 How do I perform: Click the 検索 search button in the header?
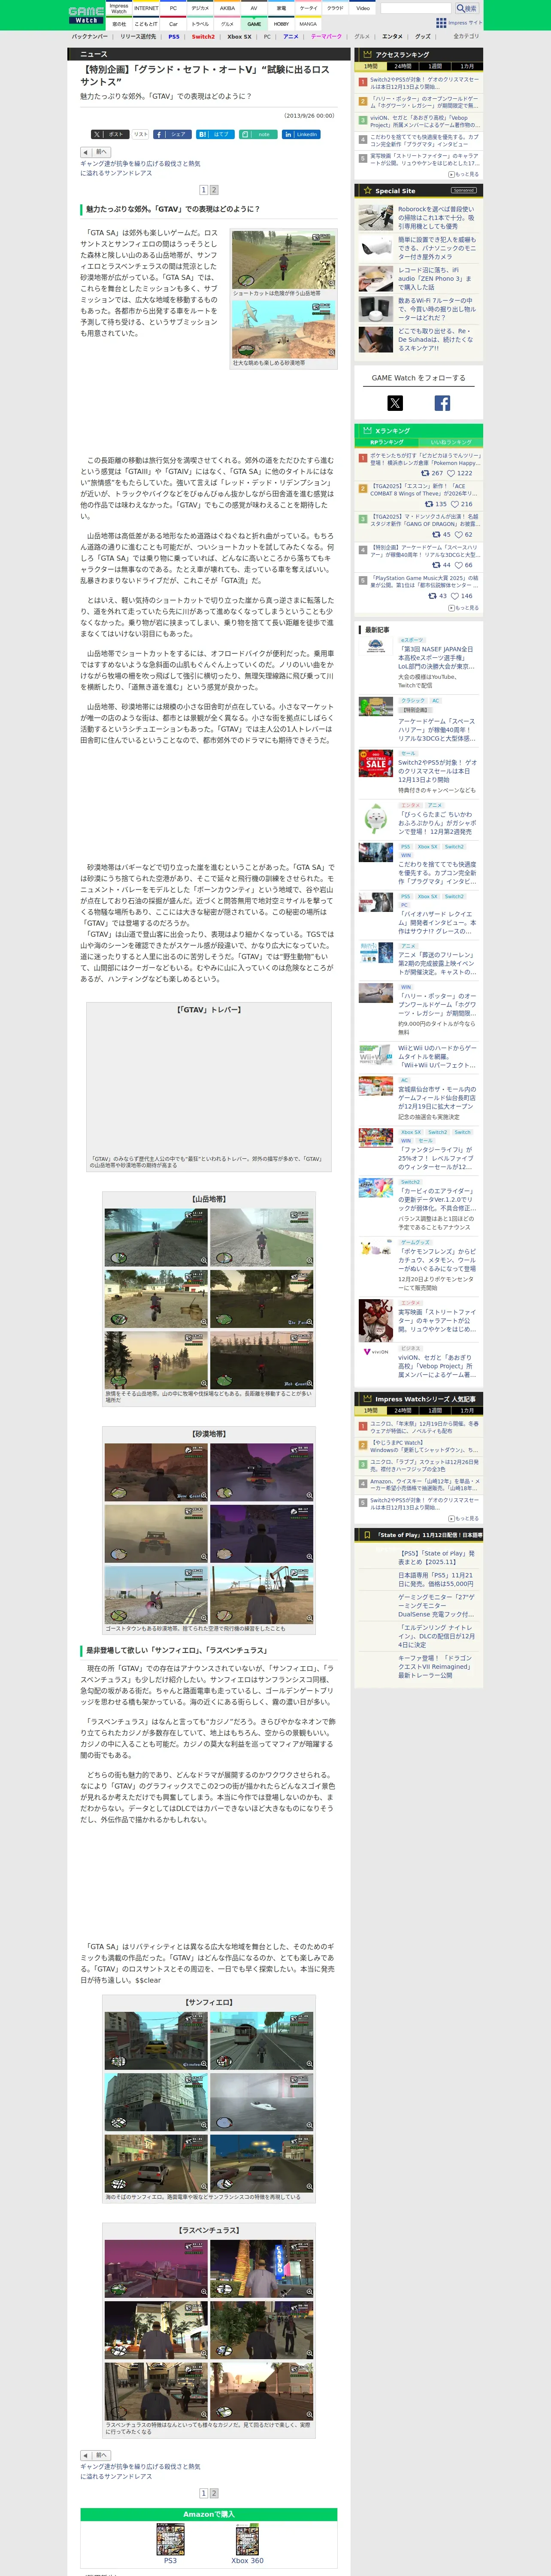[x=467, y=8]
